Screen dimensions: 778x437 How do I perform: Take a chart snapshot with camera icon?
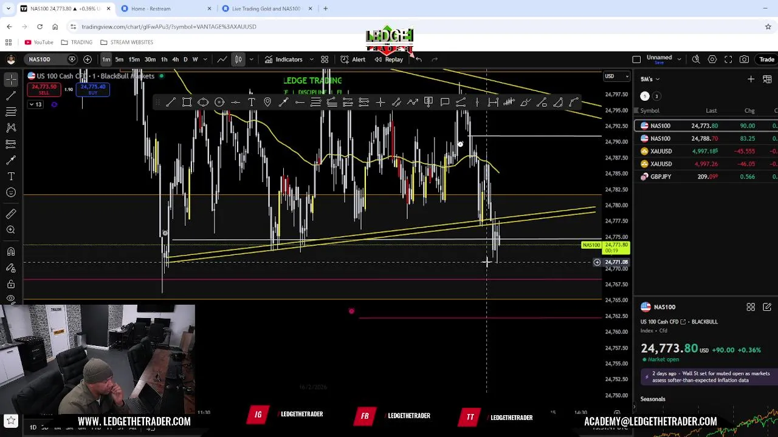[x=745, y=59]
